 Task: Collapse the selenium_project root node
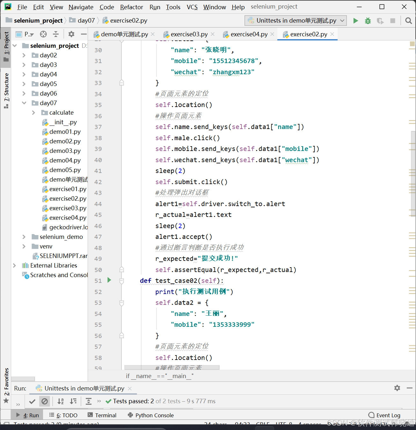pyautogui.click(x=14, y=46)
